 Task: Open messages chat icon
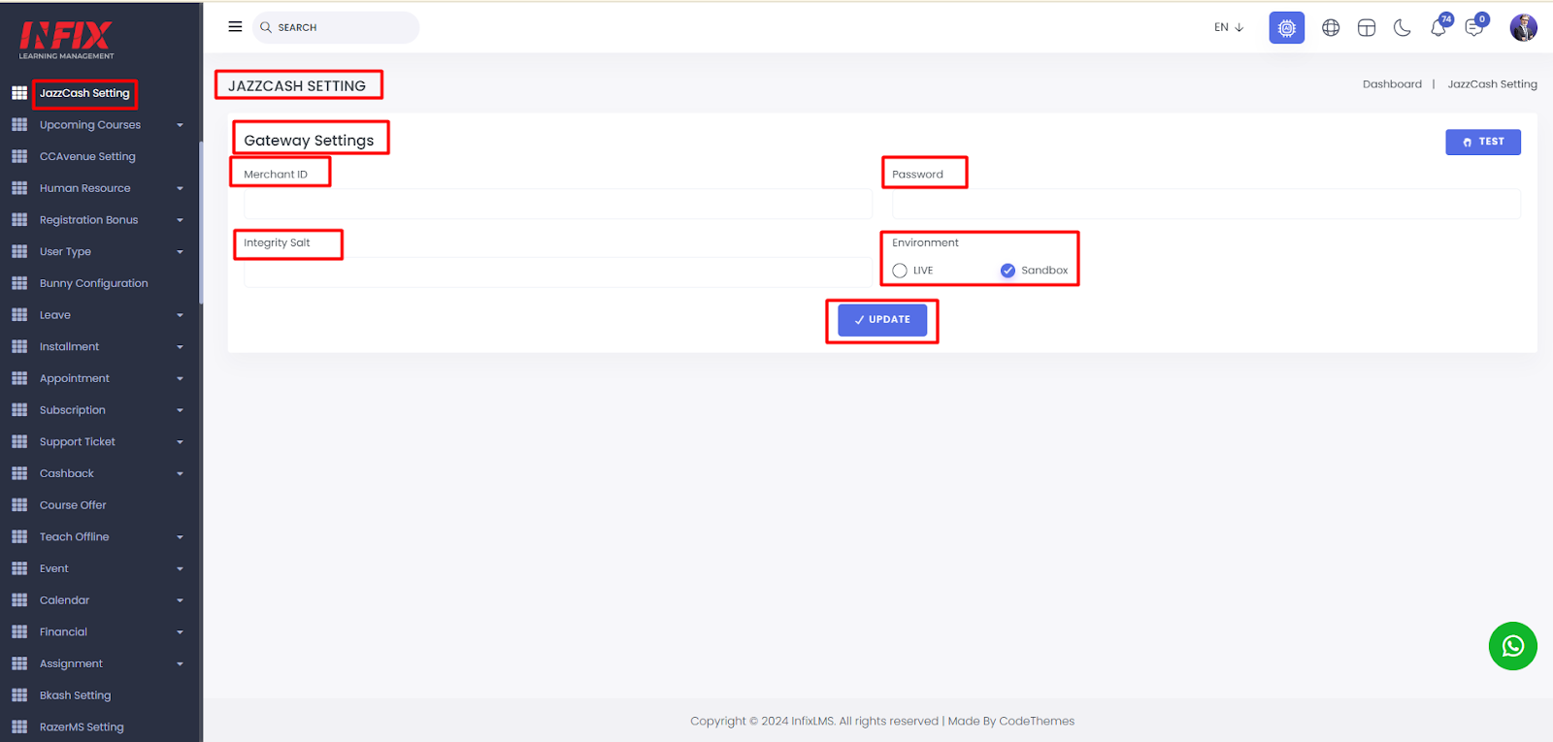pos(1475,26)
